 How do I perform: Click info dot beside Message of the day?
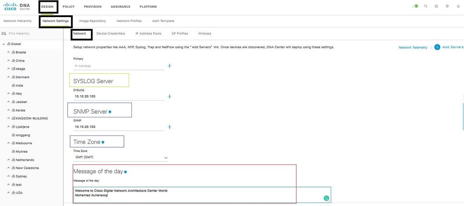125,172
